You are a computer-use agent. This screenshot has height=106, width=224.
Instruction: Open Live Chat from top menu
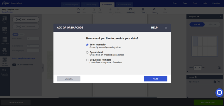(x=216, y=3)
